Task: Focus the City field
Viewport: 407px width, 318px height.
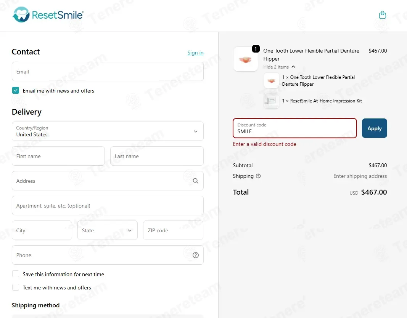Action: [42, 230]
